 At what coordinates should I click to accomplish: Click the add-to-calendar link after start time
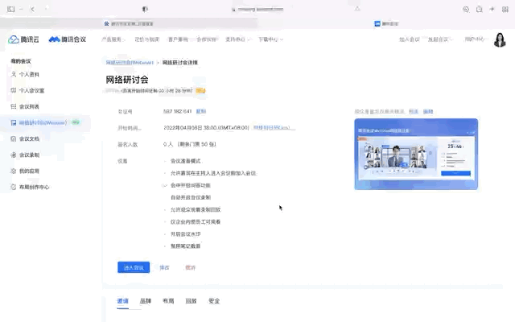tap(272, 127)
